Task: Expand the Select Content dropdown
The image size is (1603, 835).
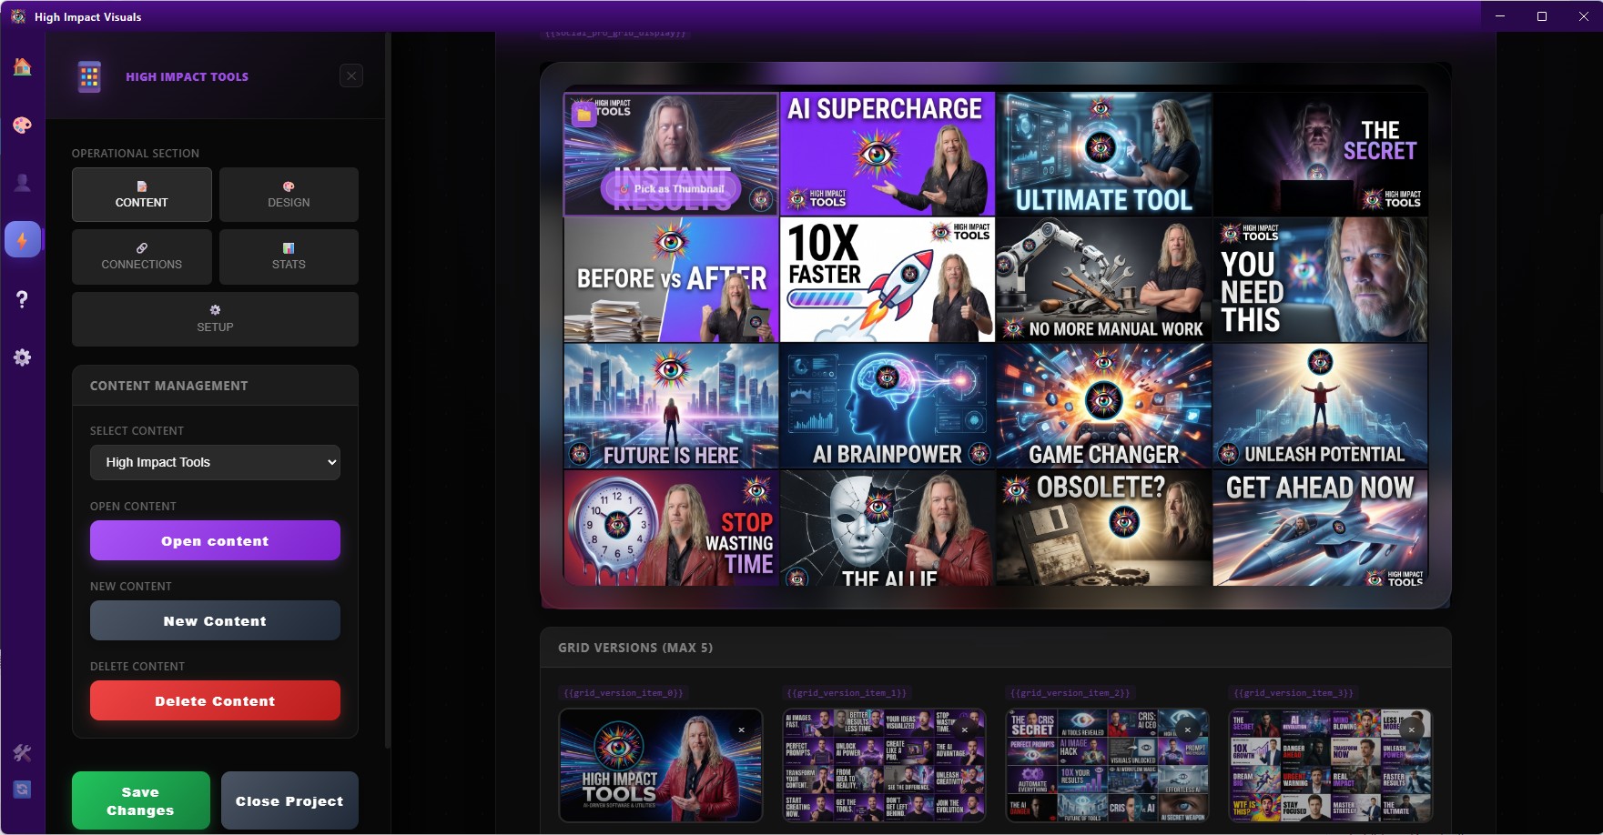Action: pyautogui.click(x=215, y=462)
